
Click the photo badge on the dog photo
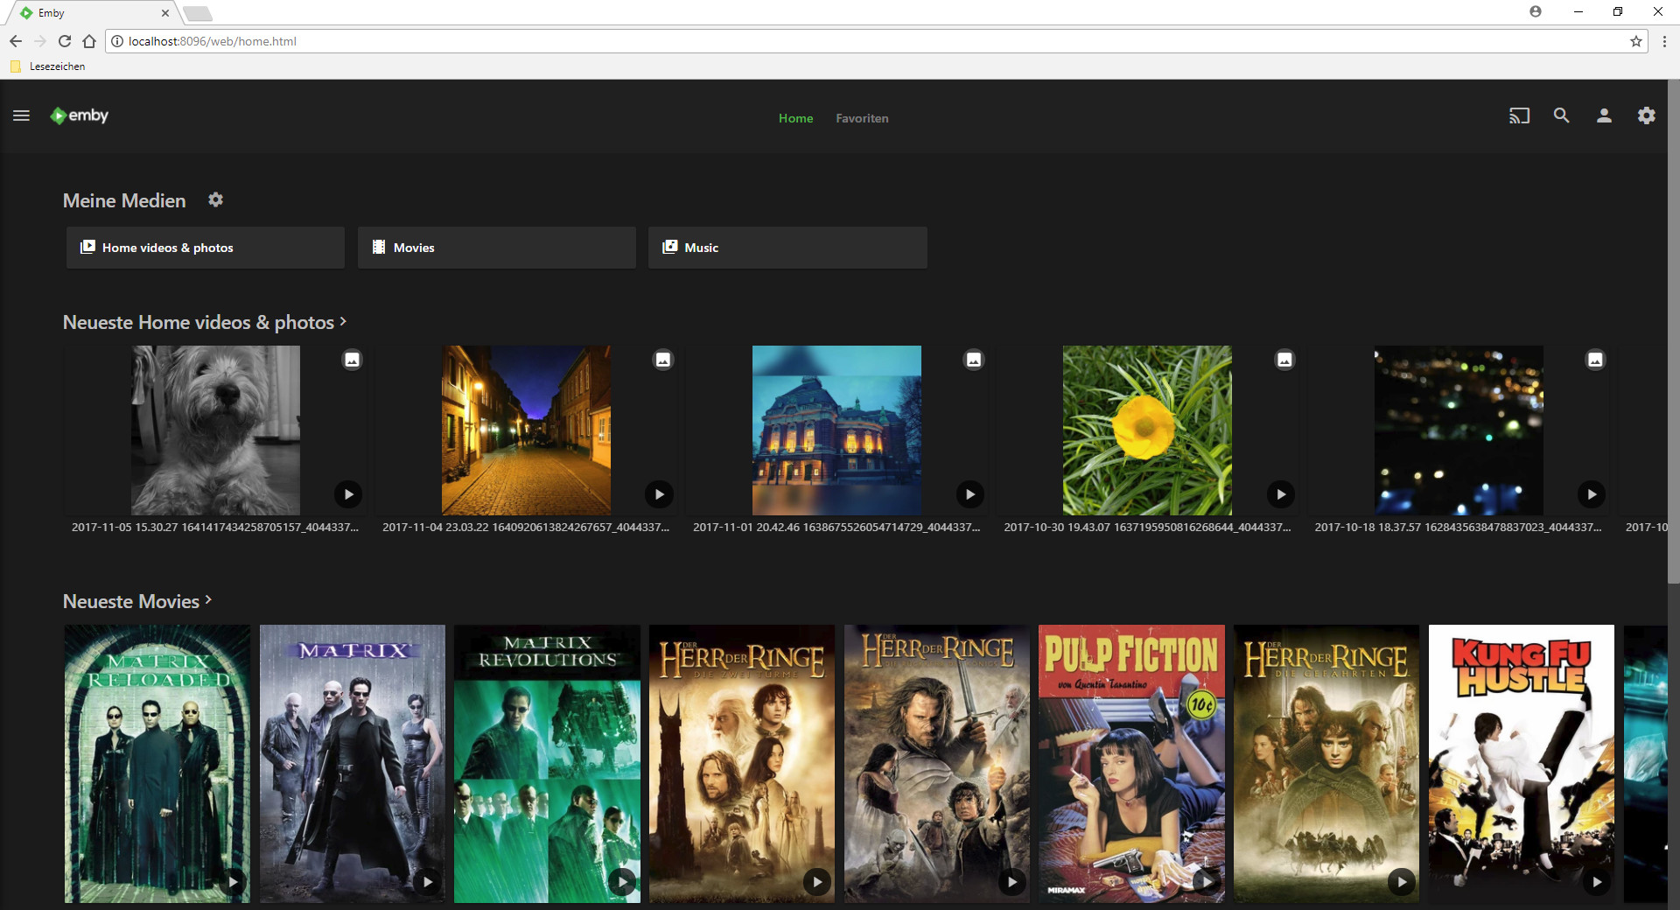tap(352, 360)
